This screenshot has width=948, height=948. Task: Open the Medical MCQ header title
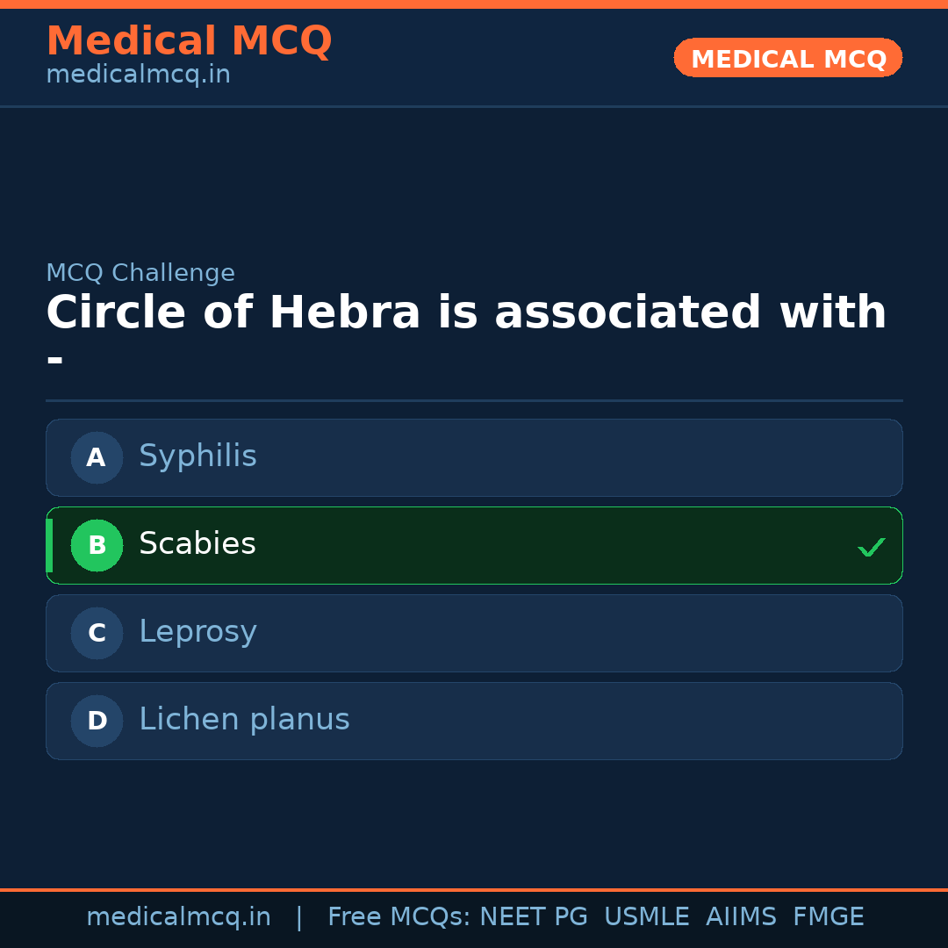coord(189,41)
